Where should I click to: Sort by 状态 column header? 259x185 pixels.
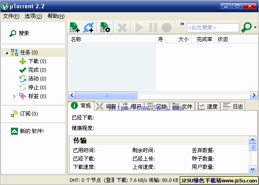(236, 39)
